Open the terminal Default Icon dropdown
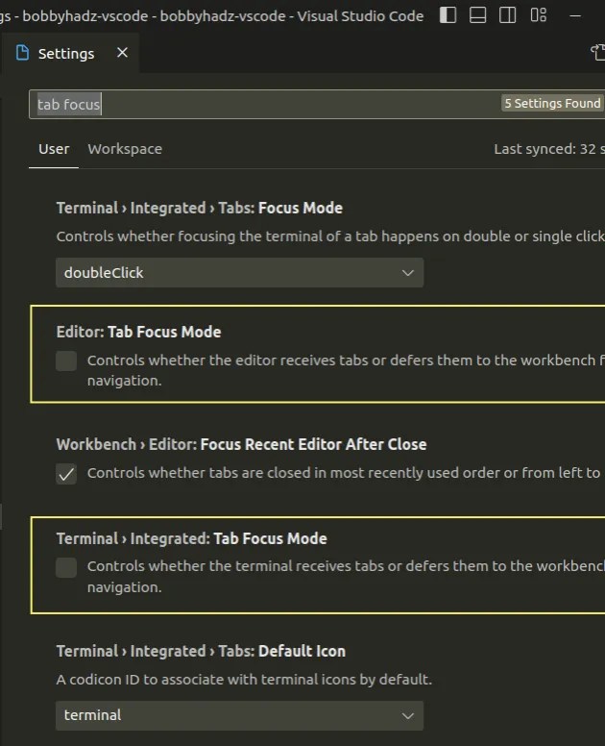 coord(239,715)
